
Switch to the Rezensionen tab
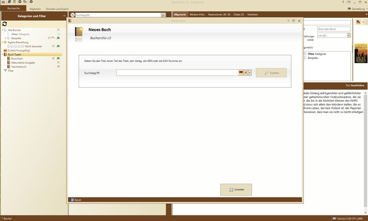[x=219, y=15]
